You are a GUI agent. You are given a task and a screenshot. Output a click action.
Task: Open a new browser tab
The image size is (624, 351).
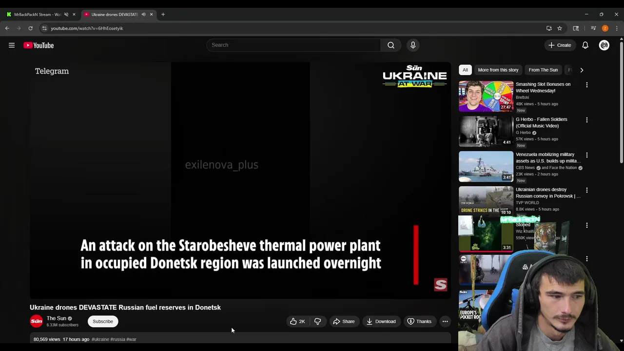tap(163, 14)
